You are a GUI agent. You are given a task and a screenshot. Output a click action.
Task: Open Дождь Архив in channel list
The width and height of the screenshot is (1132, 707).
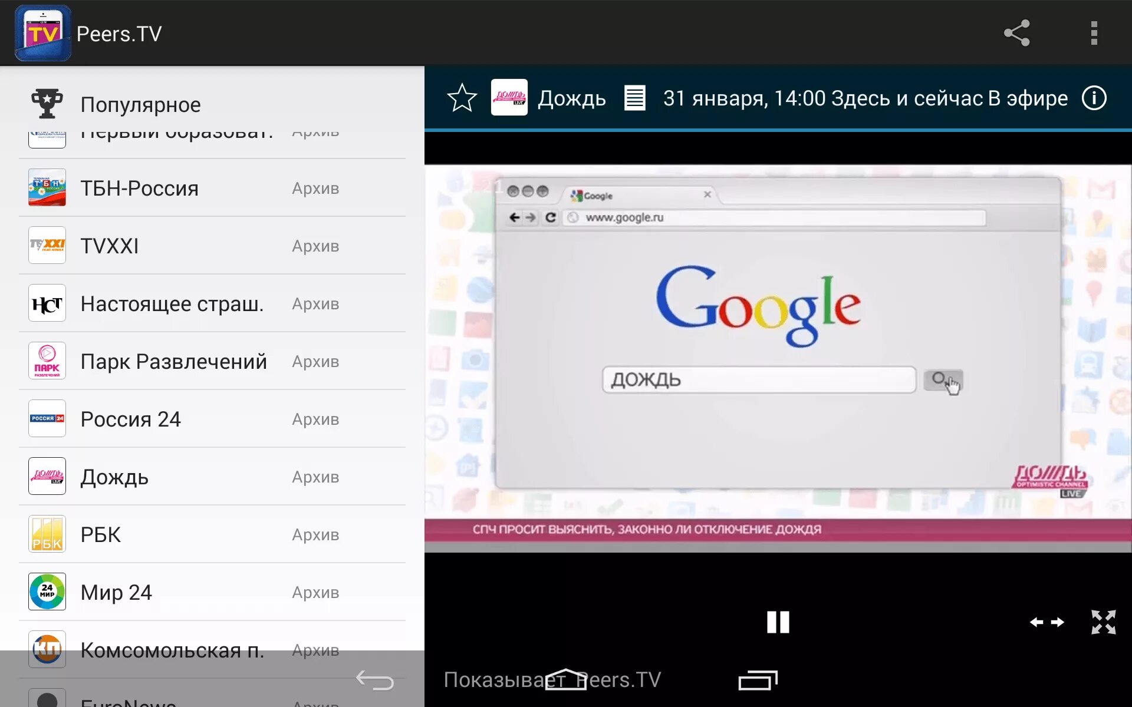315,477
